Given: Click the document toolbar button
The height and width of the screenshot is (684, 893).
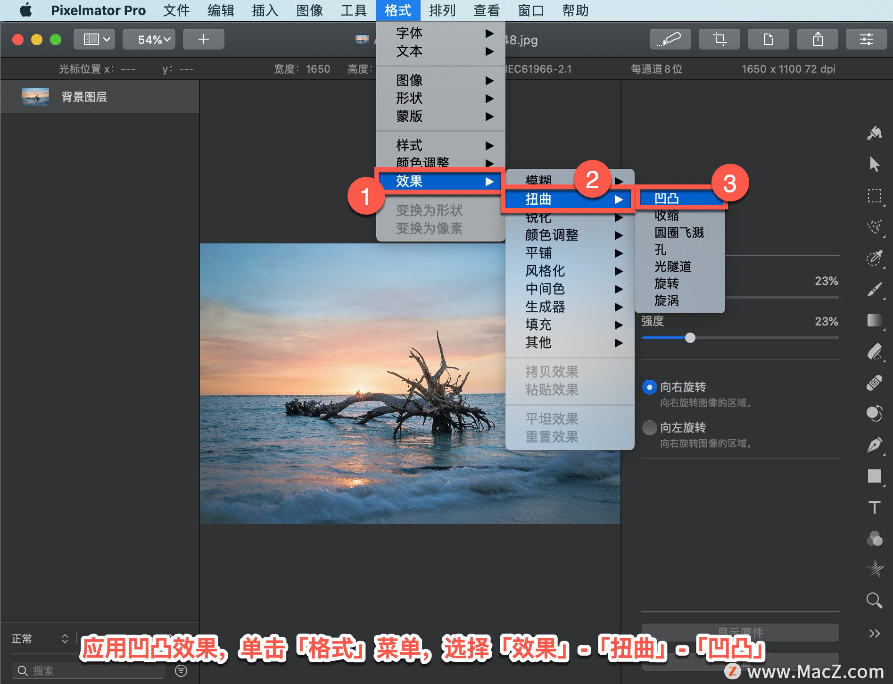Looking at the screenshot, I should tap(769, 39).
